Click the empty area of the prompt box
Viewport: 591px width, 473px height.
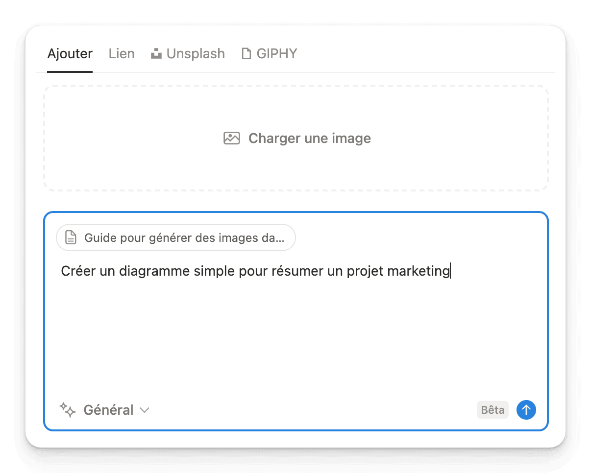[296, 338]
